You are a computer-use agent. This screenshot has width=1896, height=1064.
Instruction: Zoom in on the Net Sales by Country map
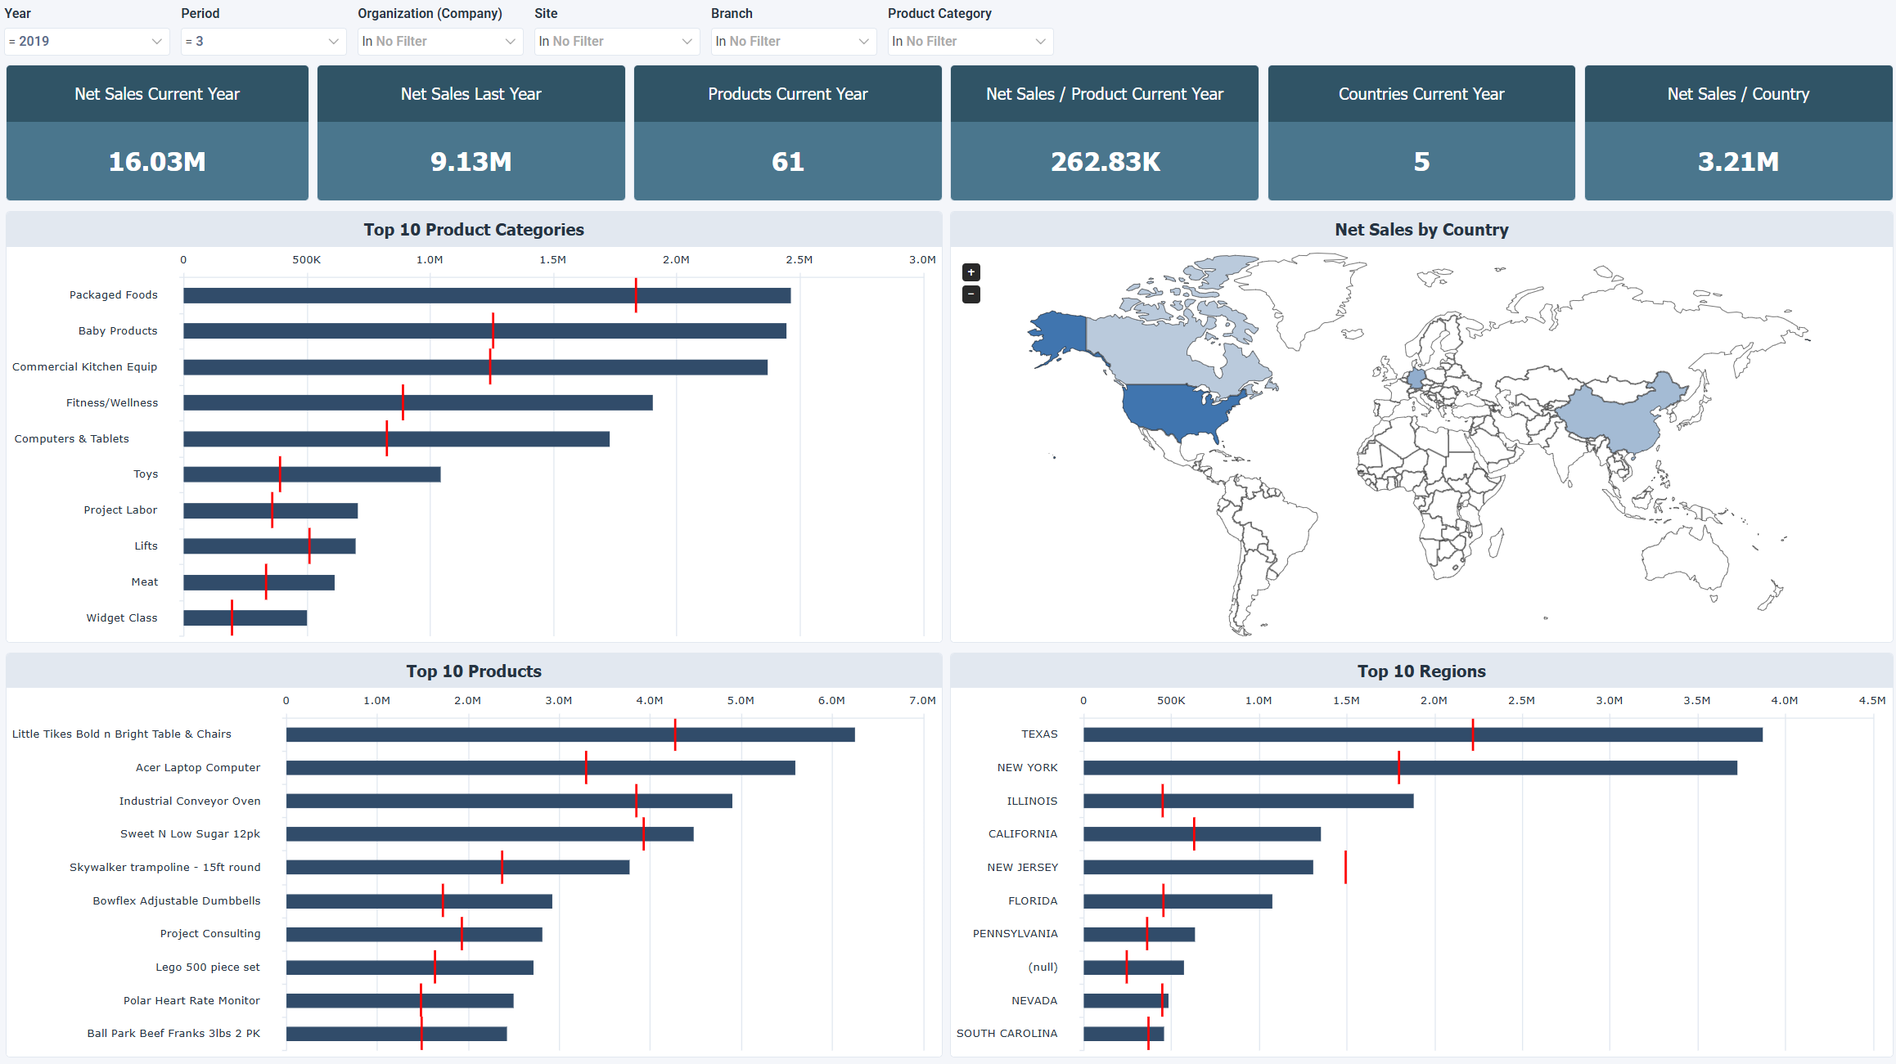click(x=971, y=272)
